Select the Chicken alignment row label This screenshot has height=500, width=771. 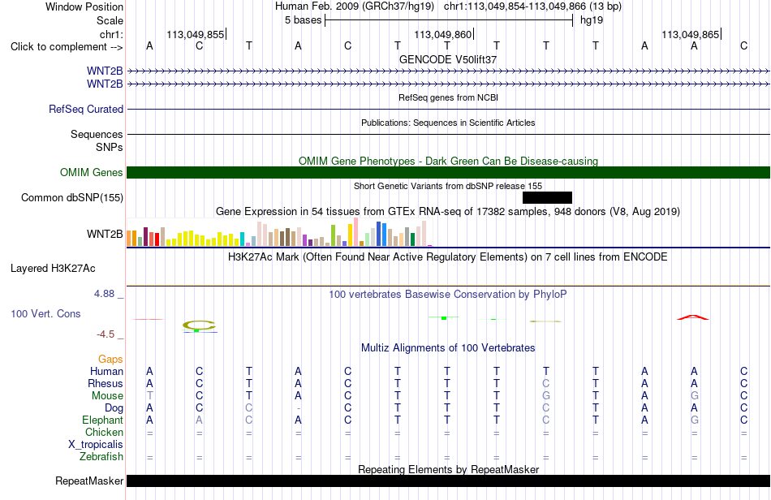(x=104, y=432)
